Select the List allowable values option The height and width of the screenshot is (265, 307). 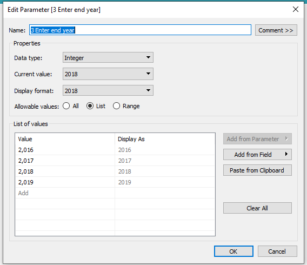(96, 106)
